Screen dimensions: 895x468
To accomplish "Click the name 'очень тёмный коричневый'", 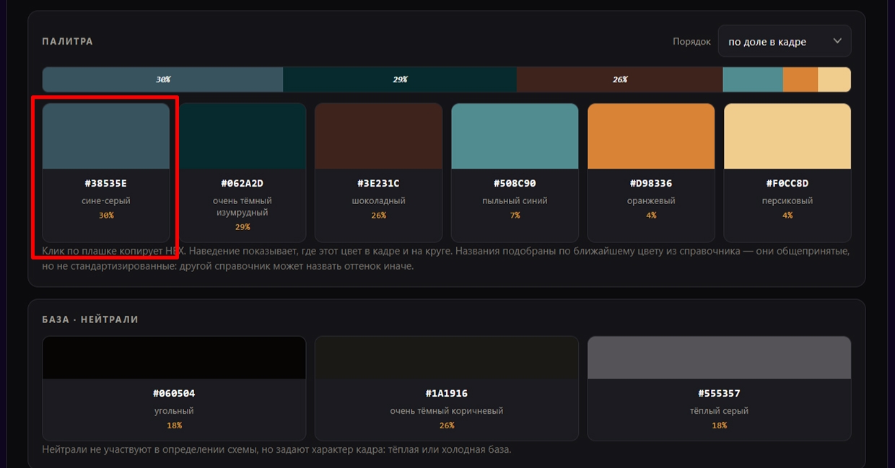I will [x=447, y=410].
